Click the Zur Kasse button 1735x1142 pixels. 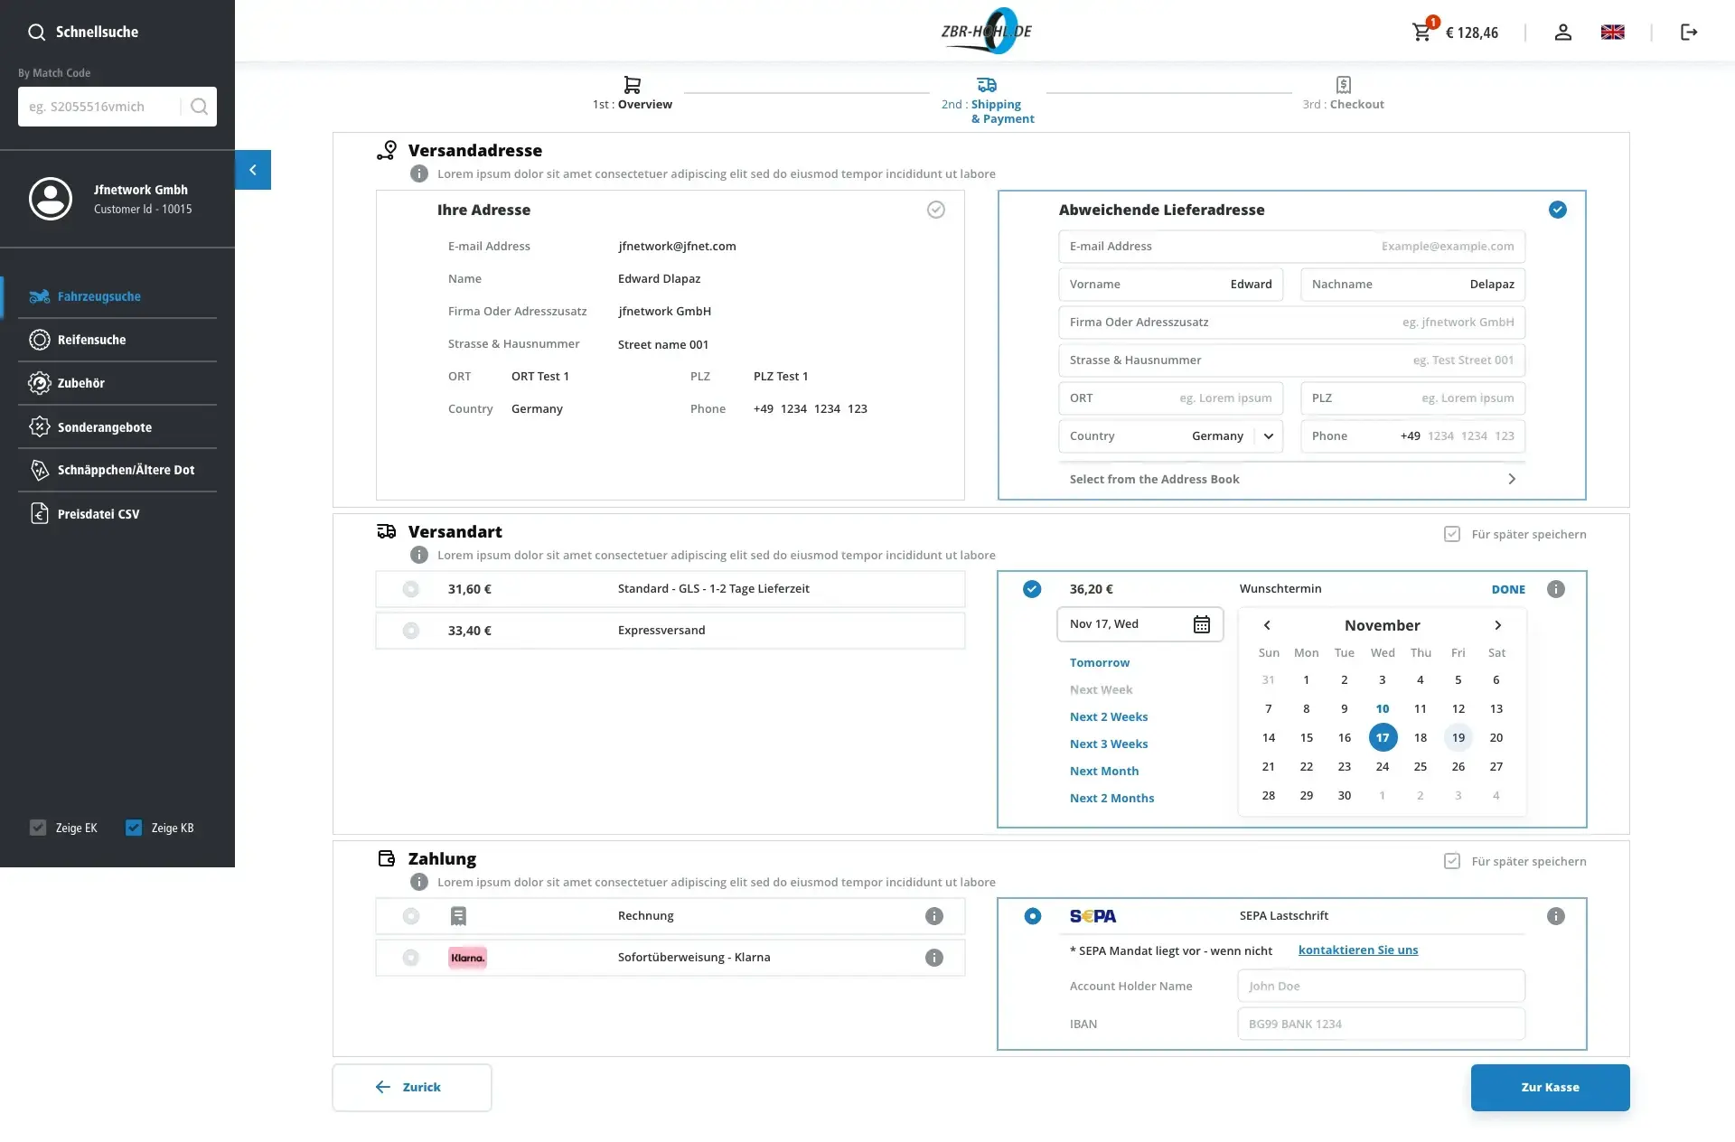tap(1550, 1086)
